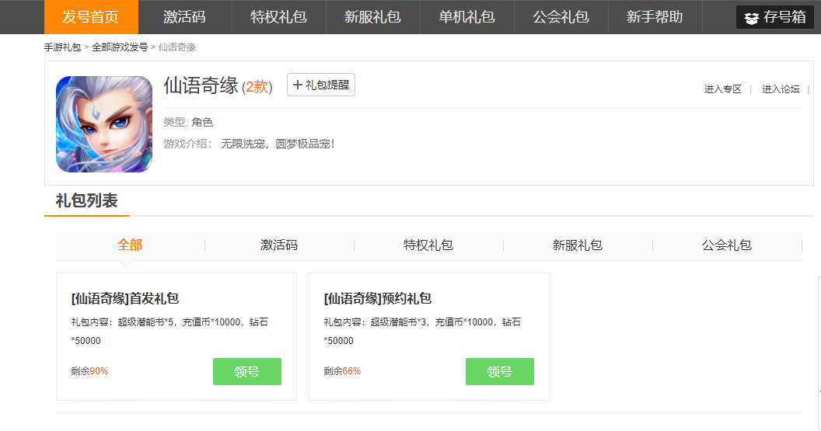The image size is (821, 431).
Task: Click 全部游戏发号 breadcrumb link
Action: (120, 47)
